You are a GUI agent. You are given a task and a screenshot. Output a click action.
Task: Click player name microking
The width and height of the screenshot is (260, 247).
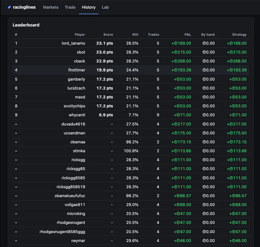pyautogui.click(x=76, y=214)
